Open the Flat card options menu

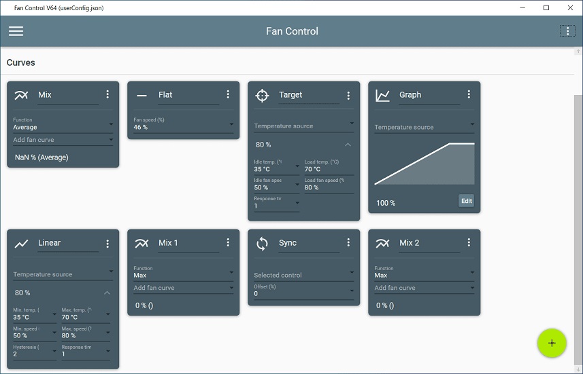coord(228,94)
